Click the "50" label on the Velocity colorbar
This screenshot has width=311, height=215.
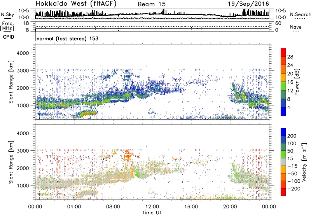click(290, 151)
